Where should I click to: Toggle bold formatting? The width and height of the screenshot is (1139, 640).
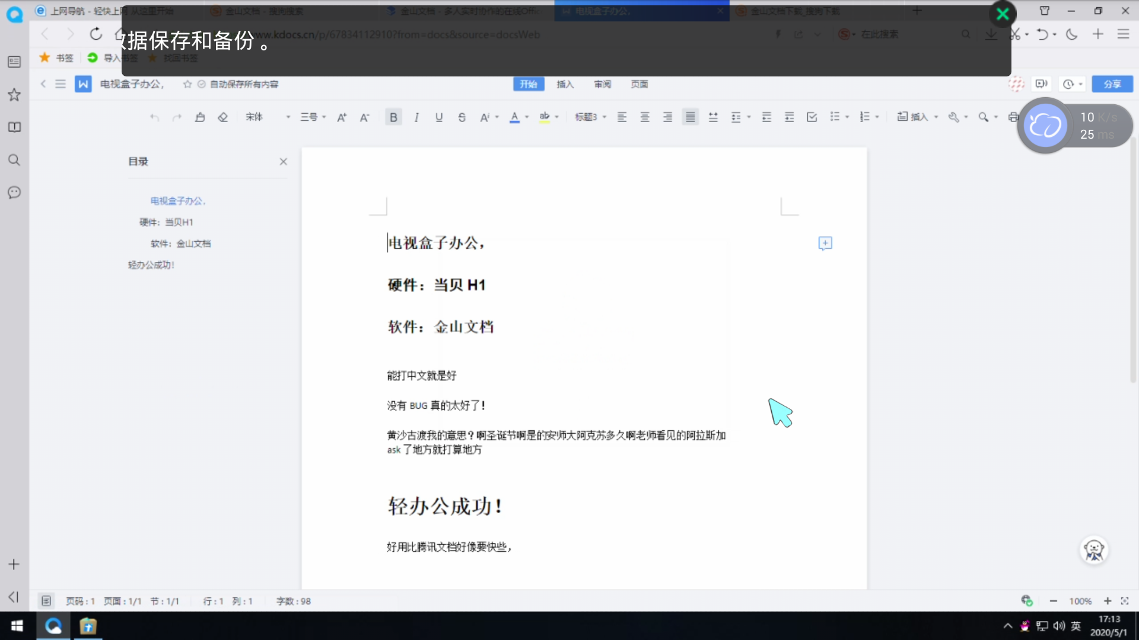393,117
